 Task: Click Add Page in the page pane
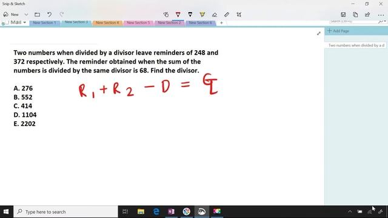click(x=338, y=31)
